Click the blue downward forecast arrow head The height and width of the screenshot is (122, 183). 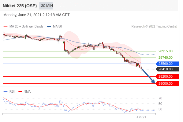click(x=153, y=81)
